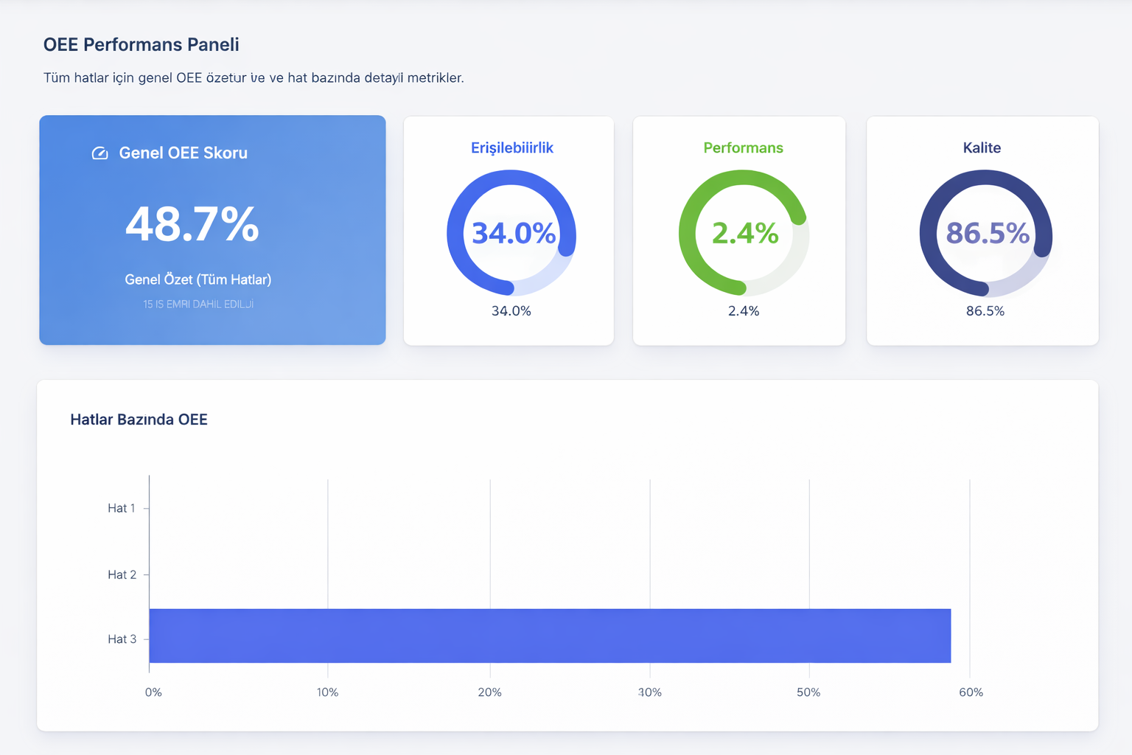Click the large 34.0% inside the Erişilebilirlik ring
The width and height of the screenshot is (1132, 755).
[513, 233]
